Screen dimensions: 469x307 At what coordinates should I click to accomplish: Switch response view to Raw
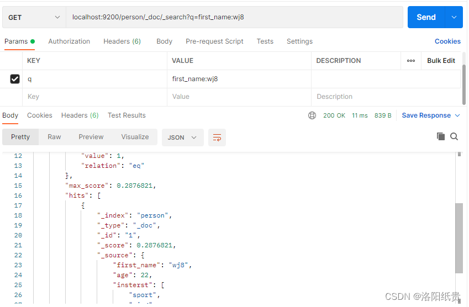(x=54, y=137)
